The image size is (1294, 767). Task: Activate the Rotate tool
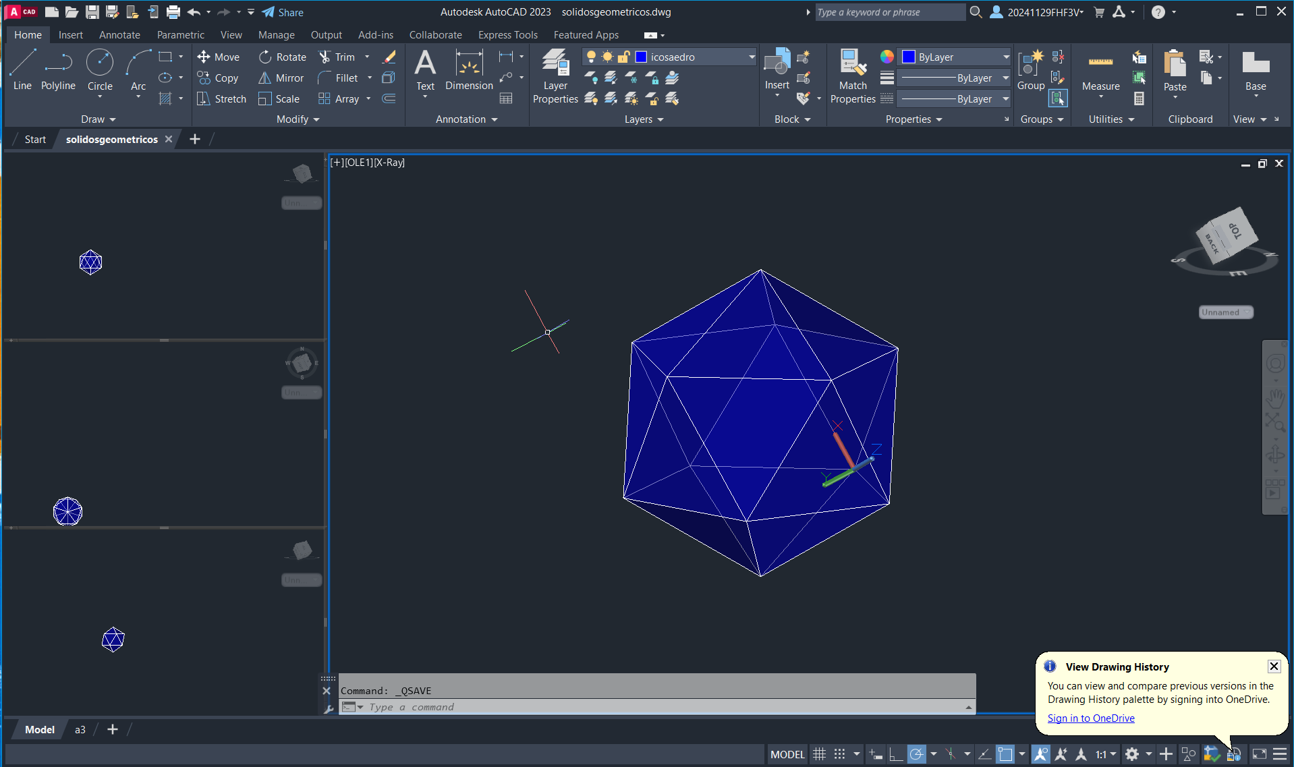pyautogui.click(x=265, y=57)
